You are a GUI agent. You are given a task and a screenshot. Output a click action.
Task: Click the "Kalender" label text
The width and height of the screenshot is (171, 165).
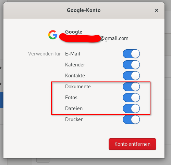click(x=75, y=65)
